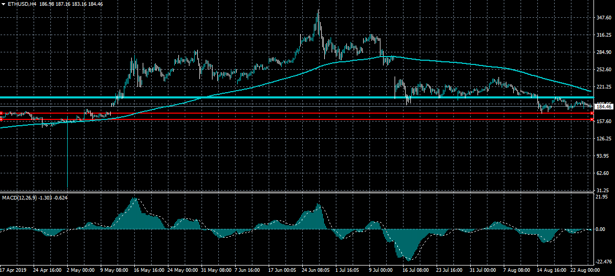Click MACD scale label -22.476

point(604,262)
